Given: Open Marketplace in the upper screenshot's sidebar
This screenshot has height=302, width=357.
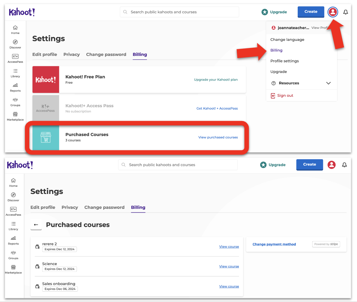Looking at the screenshot, I should click(x=15, y=117).
